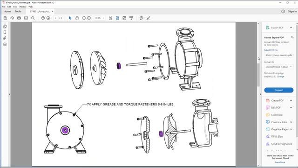Expand the left navigation pane arrow
Viewport: 298px width, 168px height.
(9, 94)
